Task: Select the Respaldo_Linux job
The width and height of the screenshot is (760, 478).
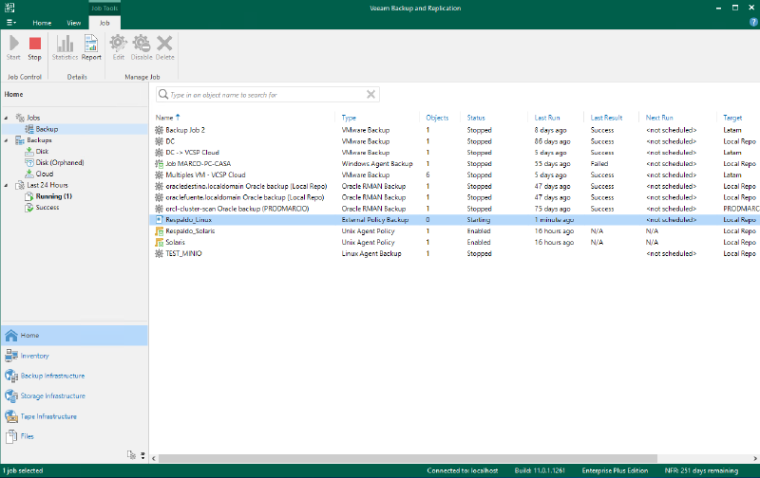Action: (x=455, y=220)
